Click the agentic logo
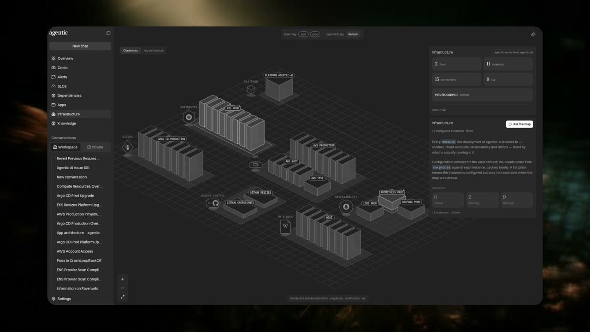 tap(59, 33)
